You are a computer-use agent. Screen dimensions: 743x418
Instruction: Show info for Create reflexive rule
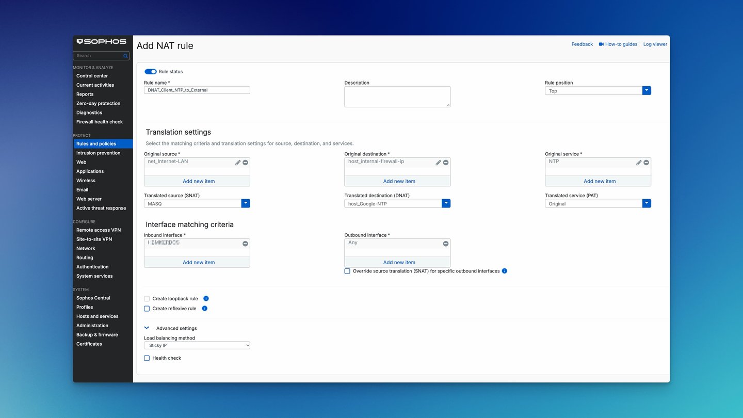point(204,309)
